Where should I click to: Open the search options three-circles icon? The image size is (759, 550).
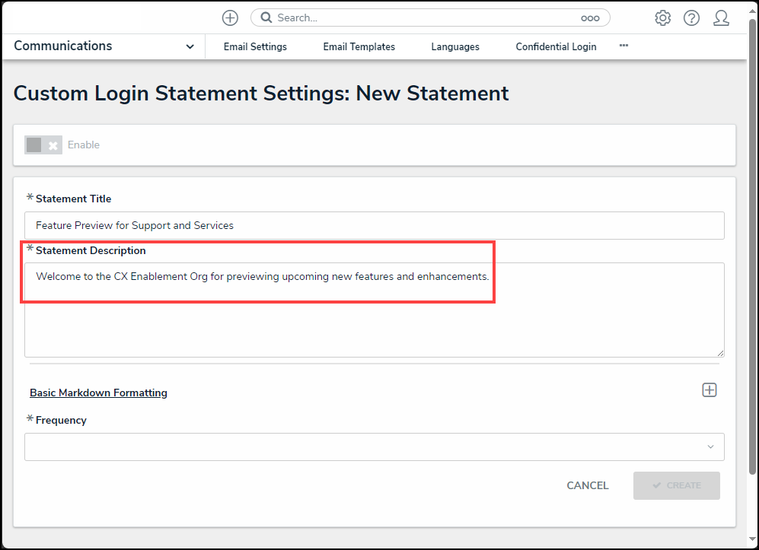(x=590, y=18)
